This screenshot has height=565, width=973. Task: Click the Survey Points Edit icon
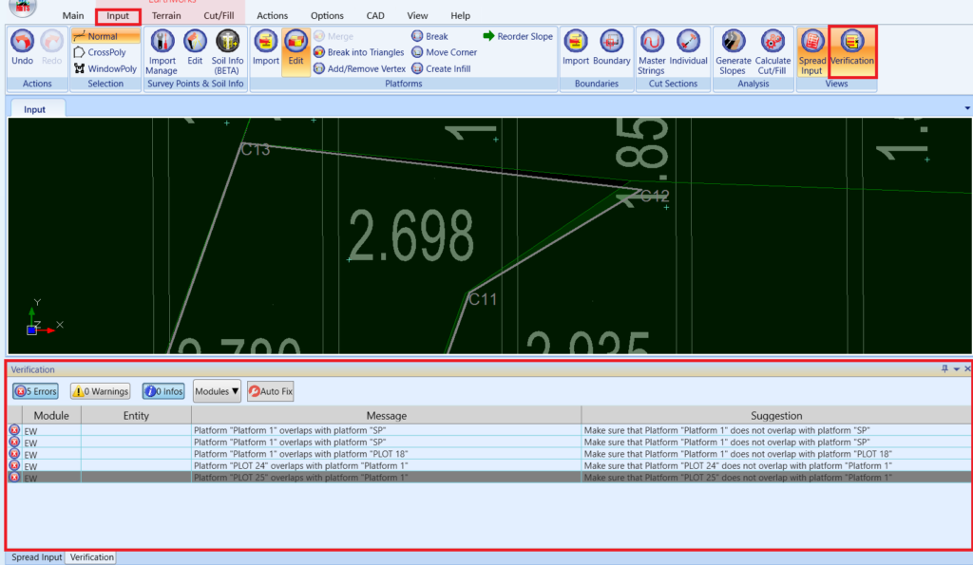(195, 47)
